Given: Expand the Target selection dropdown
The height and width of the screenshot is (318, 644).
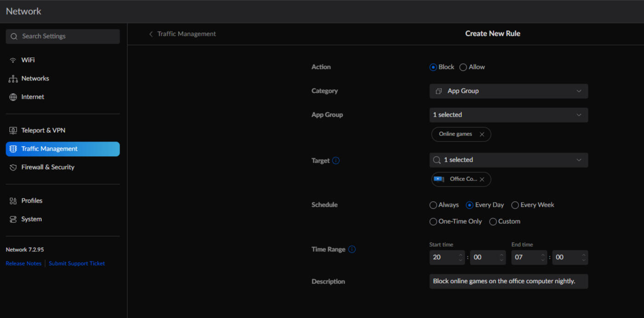Looking at the screenshot, I should (508, 160).
